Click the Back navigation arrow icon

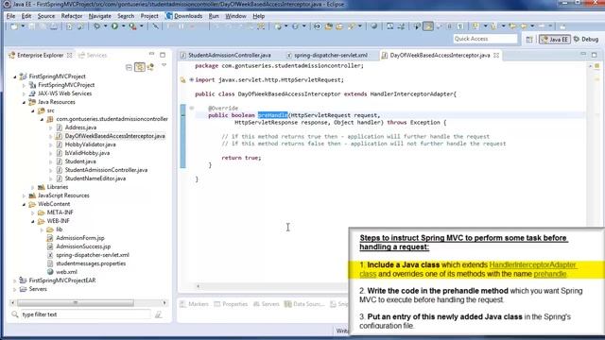coord(524,26)
